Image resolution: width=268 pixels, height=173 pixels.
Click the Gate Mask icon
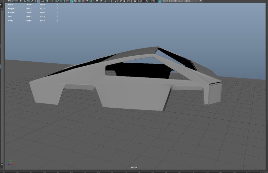click(x=50, y=1)
